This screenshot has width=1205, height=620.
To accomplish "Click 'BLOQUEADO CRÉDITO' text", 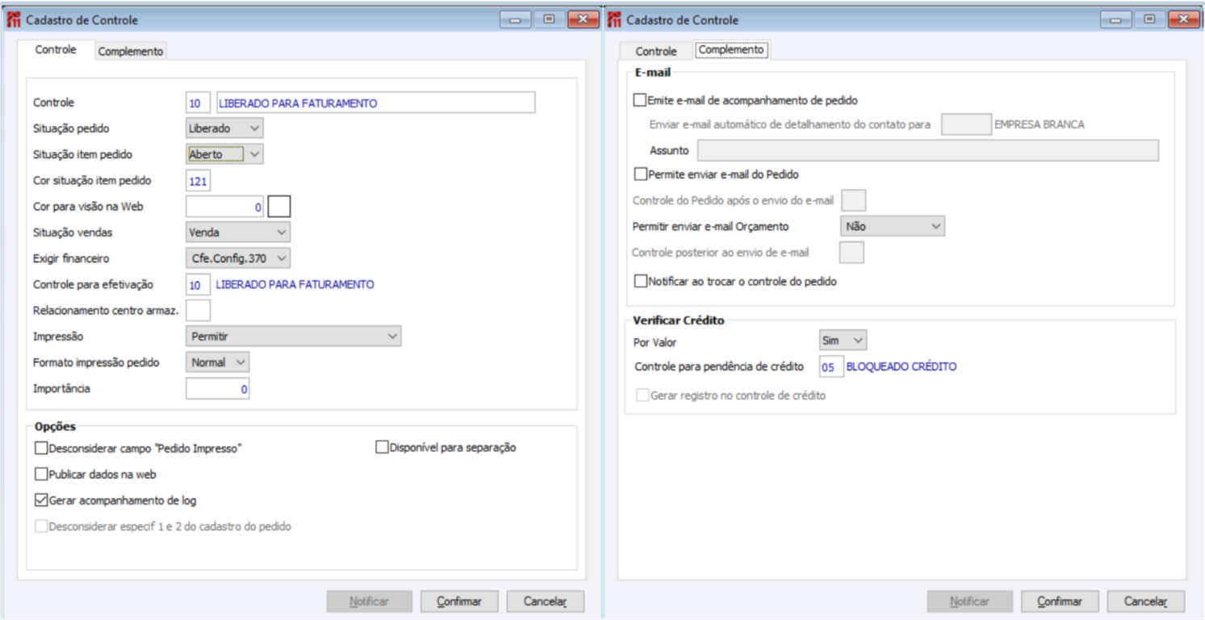I will (902, 367).
